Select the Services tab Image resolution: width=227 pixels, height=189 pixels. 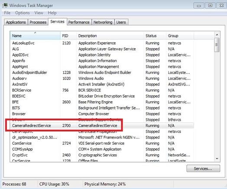coord(58,22)
